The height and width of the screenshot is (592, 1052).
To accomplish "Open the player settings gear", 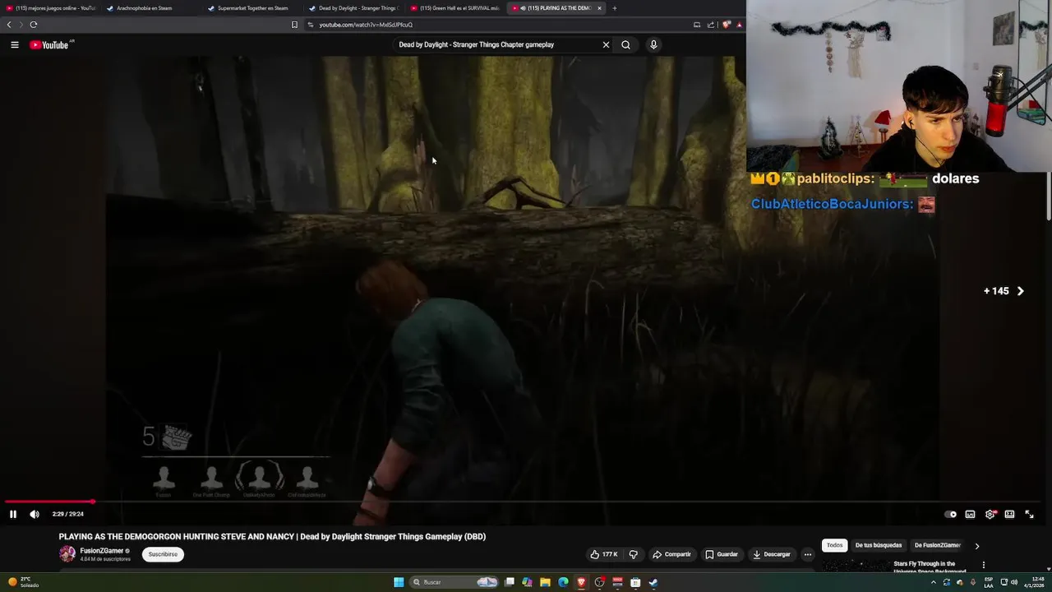I will (x=990, y=514).
